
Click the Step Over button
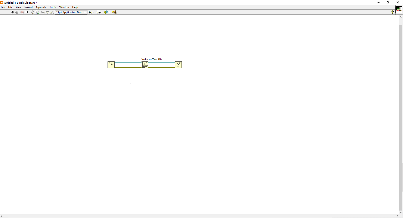(47, 12)
